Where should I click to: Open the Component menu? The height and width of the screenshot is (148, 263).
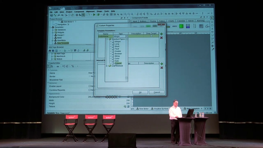tap(79, 12)
